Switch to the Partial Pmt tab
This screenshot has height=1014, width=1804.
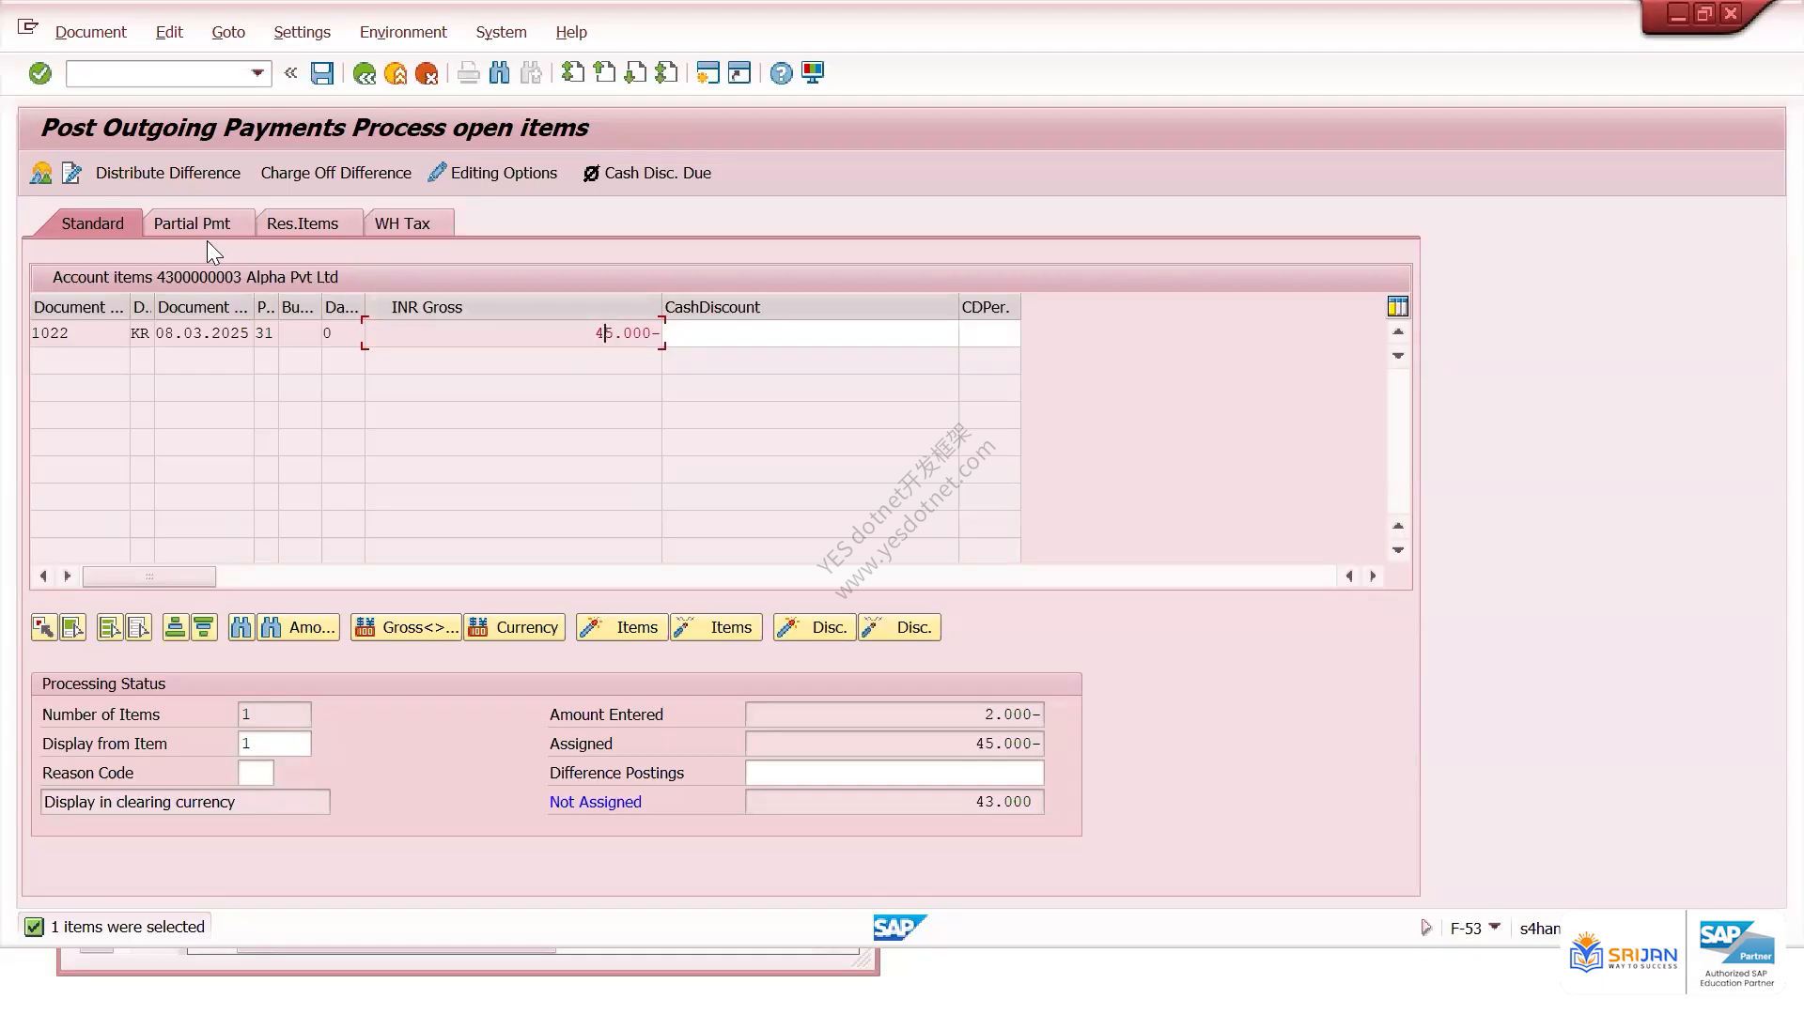[192, 223]
